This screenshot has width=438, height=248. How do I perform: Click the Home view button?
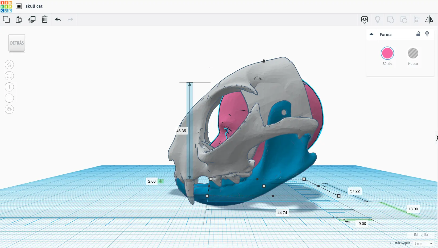pos(9,65)
